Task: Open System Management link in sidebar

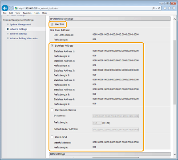Action: pyautogui.click(x=20, y=24)
